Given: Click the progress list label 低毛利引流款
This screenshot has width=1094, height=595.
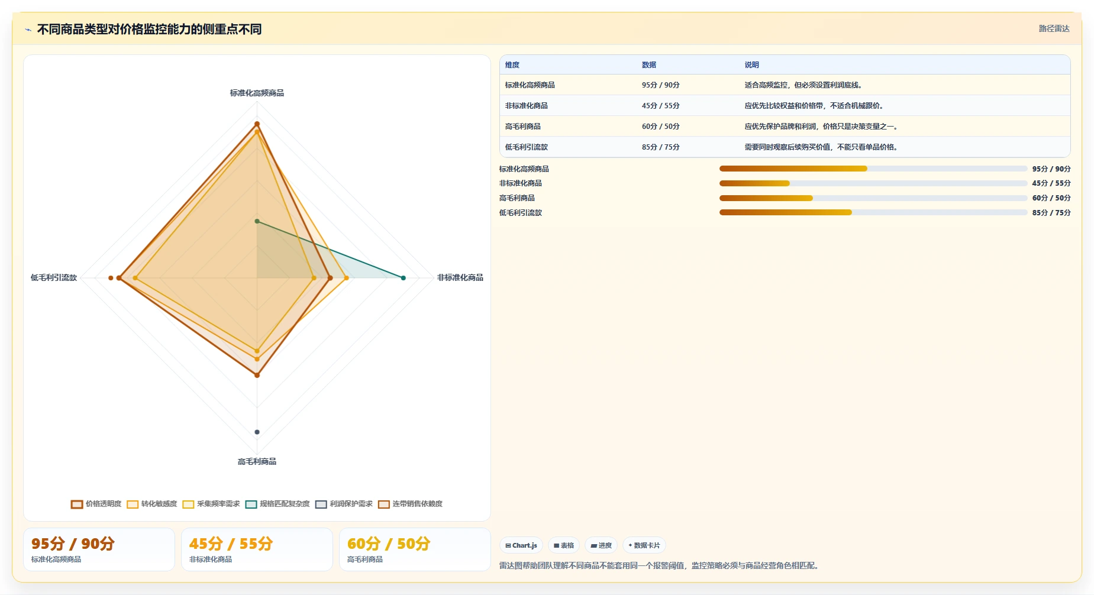Looking at the screenshot, I should pyautogui.click(x=521, y=213).
